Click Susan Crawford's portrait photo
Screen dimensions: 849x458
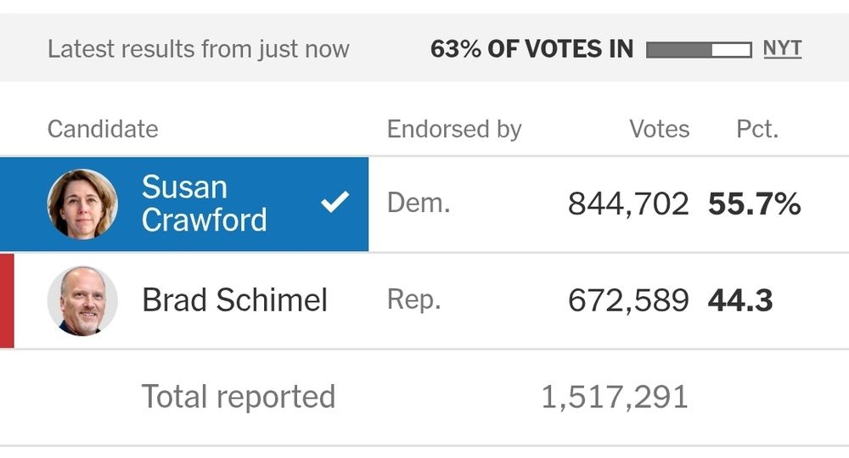click(x=82, y=204)
